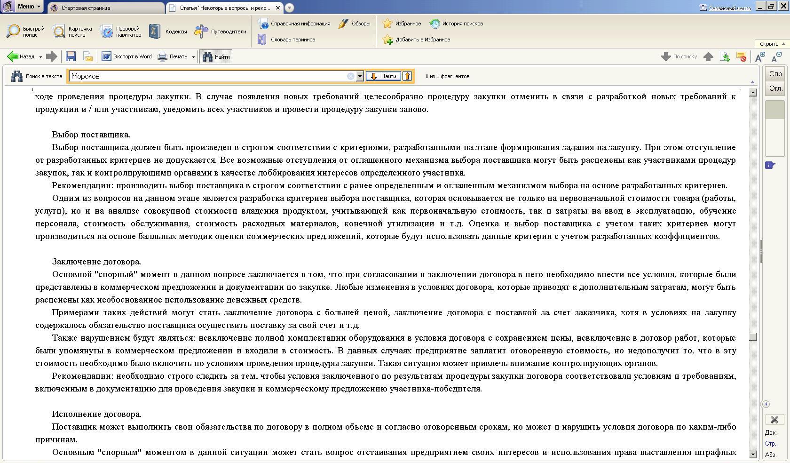Collapse the toolbar with Скрыть
Image resolution: width=790 pixels, height=463 pixels.
click(x=772, y=44)
